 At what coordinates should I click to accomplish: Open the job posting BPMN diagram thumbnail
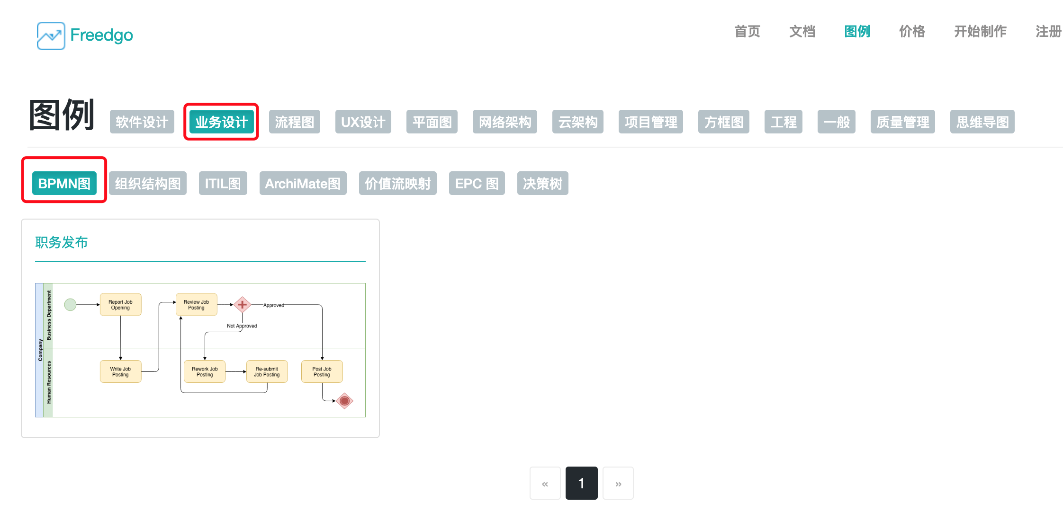tap(200, 350)
